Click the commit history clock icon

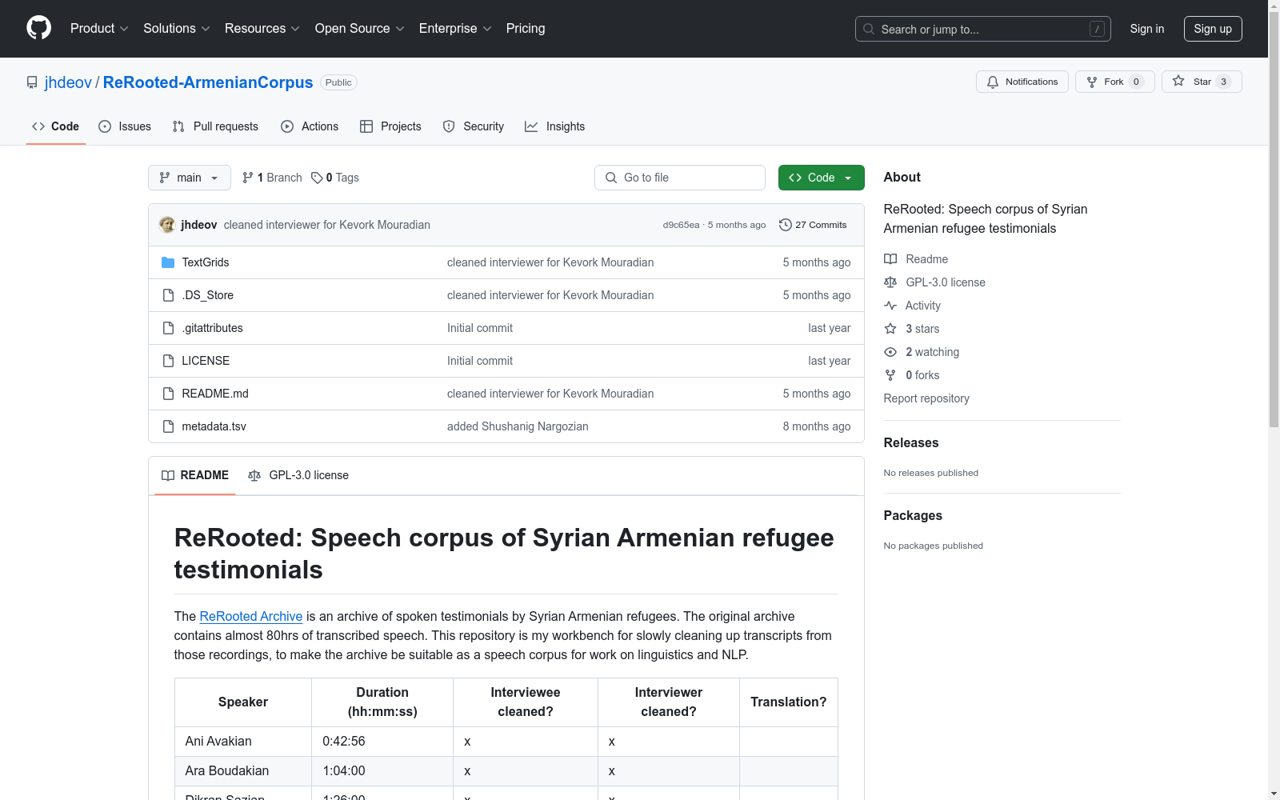click(786, 225)
